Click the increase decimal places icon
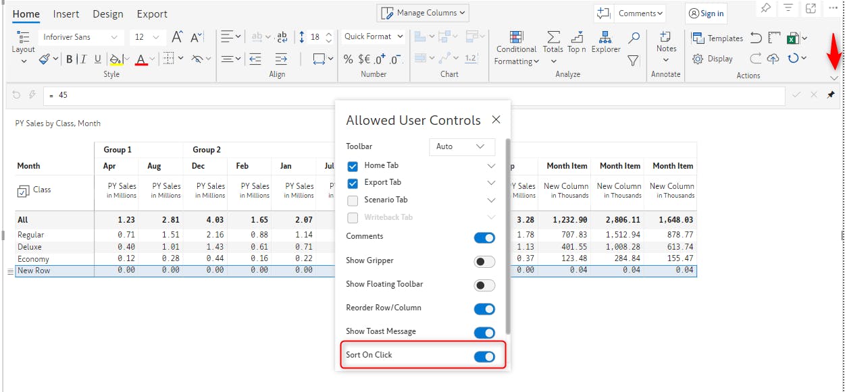Image resolution: width=845 pixels, height=392 pixels. [x=380, y=59]
